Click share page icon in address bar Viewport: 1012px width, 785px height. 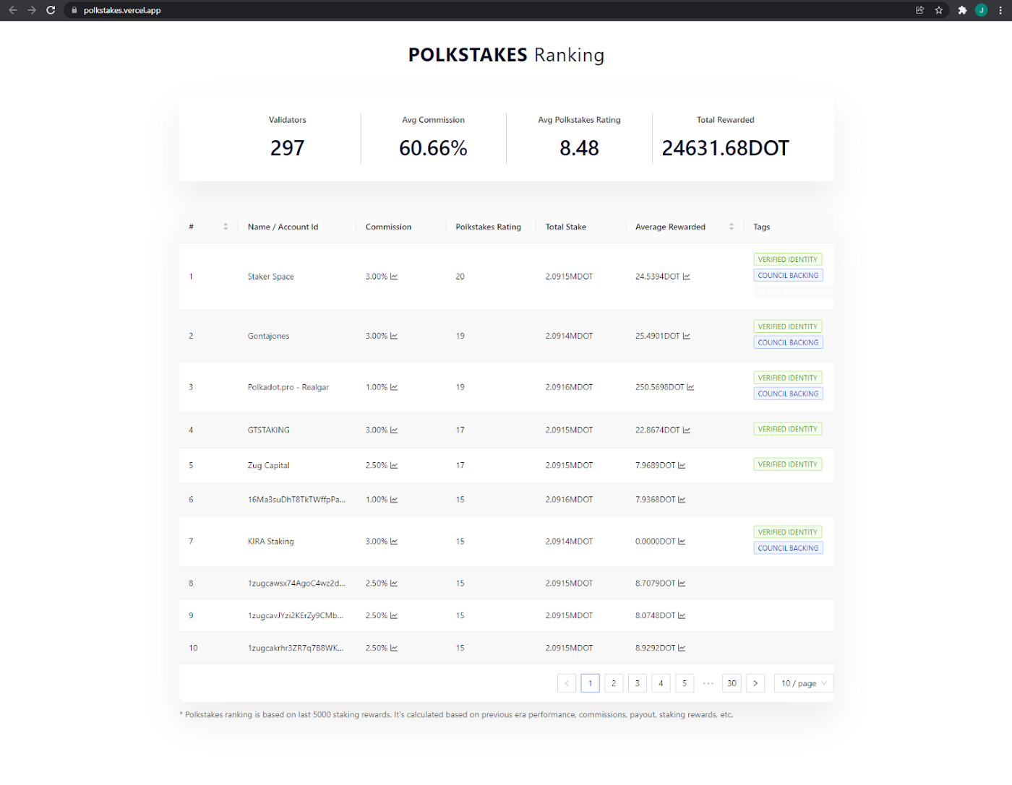click(919, 10)
